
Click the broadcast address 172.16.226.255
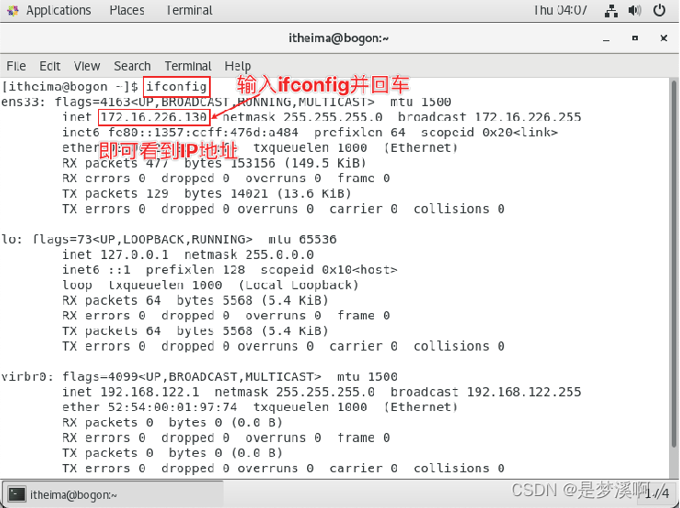coord(528,117)
